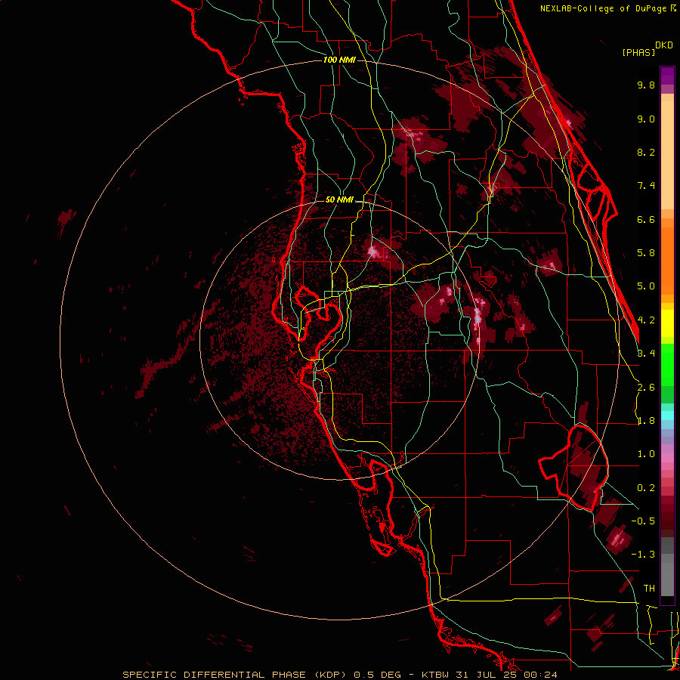Pick the purple top band of color scale
This screenshot has width=680, height=680.
(x=667, y=76)
